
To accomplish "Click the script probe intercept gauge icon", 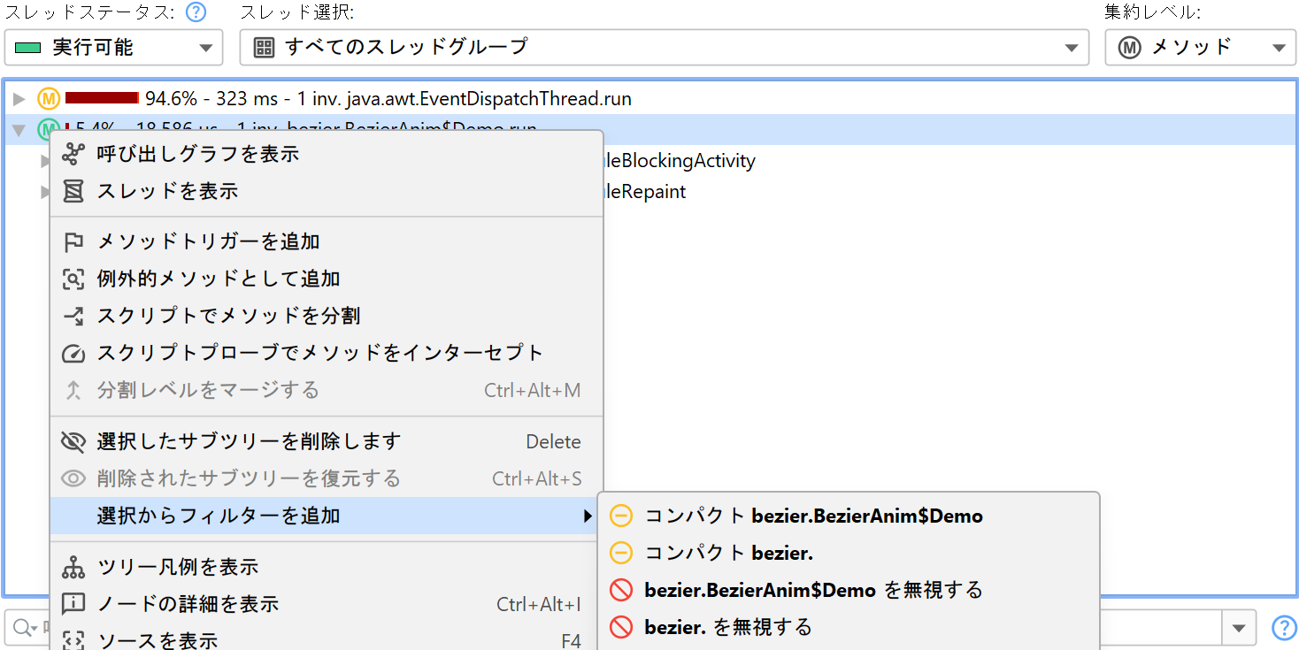I will pos(73,354).
